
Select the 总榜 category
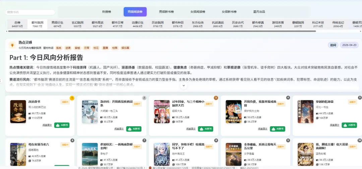coord(17,24)
